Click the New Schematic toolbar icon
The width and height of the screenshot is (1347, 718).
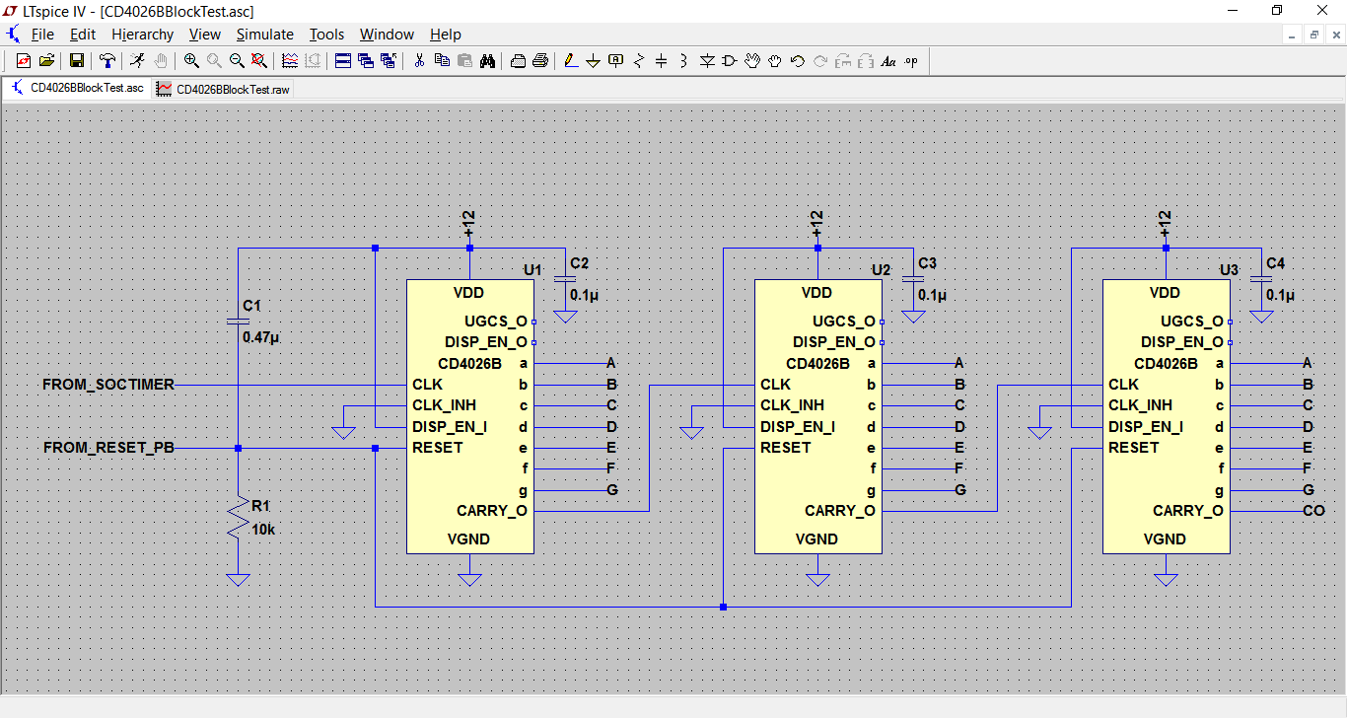24,61
